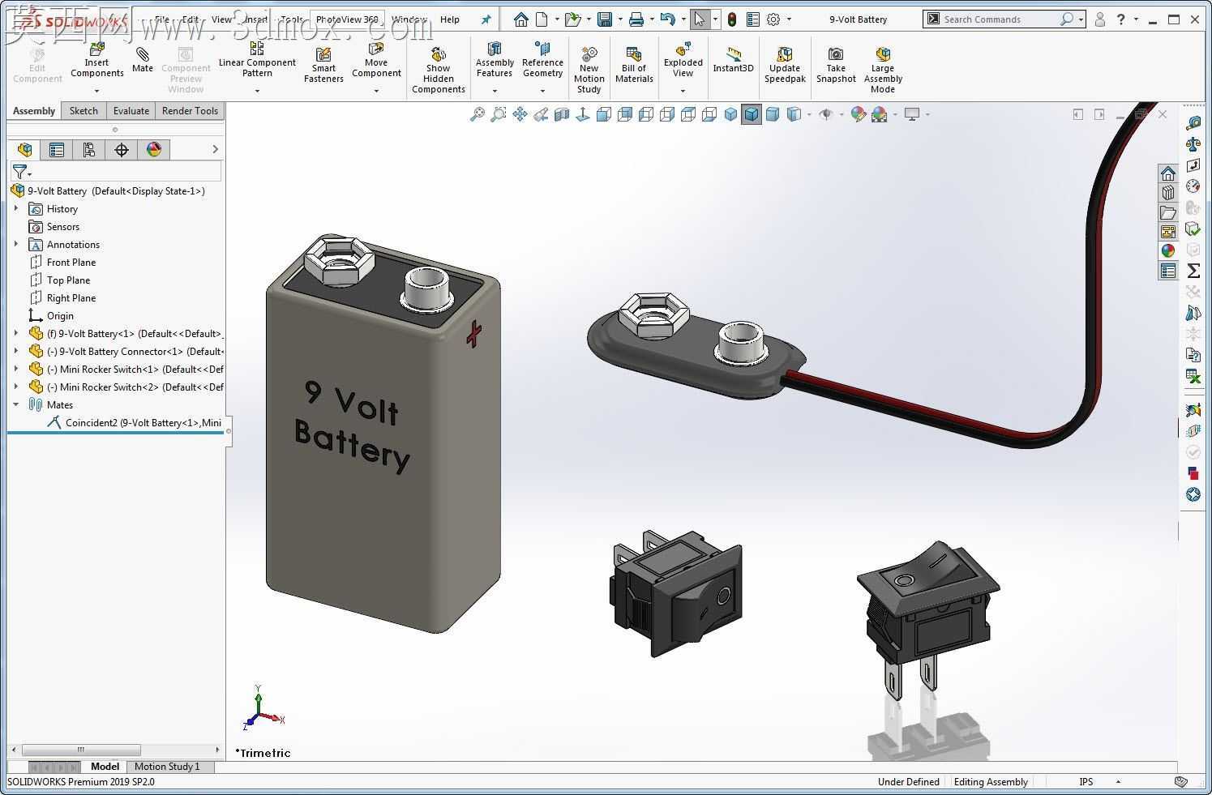This screenshot has height=795, width=1212.
Task: Open the unit system IPS dropdown
Action: tap(1118, 782)
